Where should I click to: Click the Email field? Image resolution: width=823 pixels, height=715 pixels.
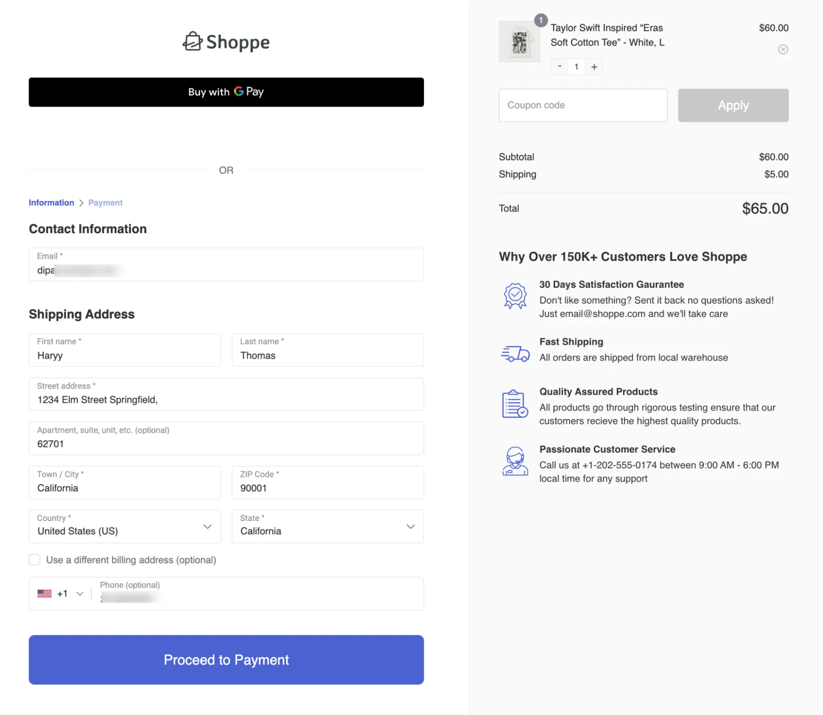click(226, 264)
